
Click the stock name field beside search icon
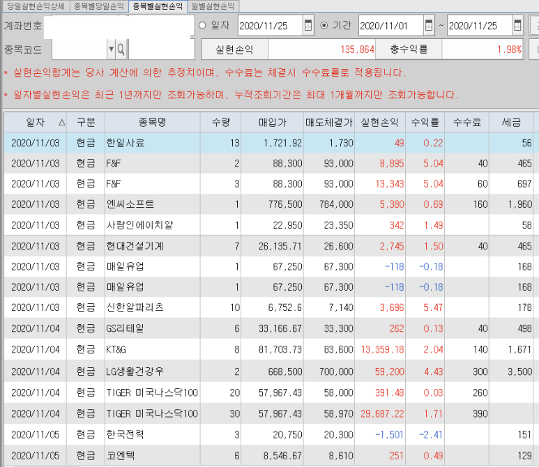coord(162,49)
